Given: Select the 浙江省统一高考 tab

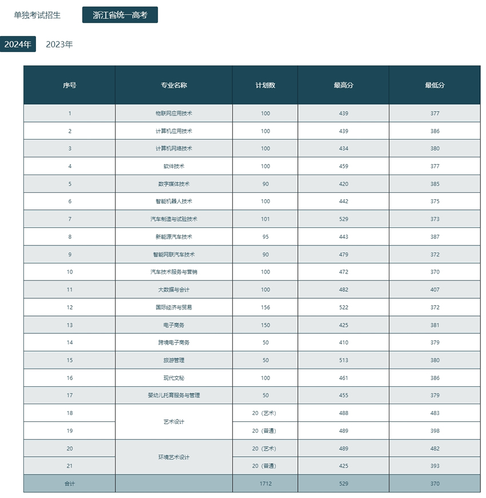Looking at the screenshot, I should click(120, 15).
